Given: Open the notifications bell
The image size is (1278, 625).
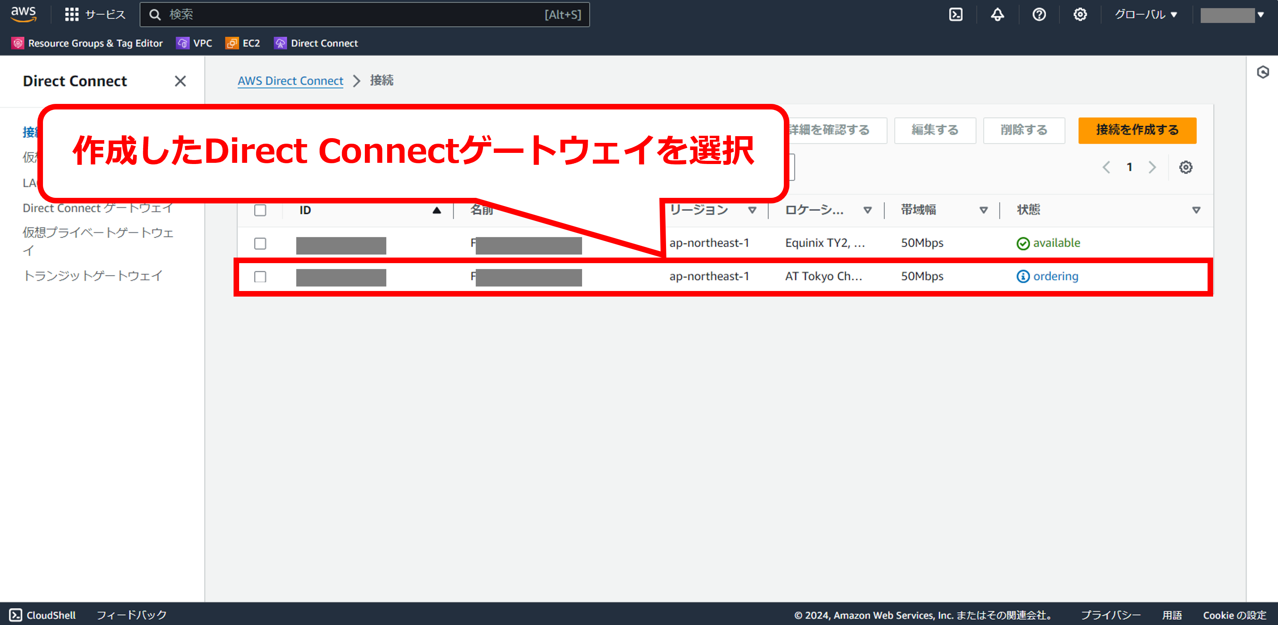Looking at the screenshot, I should pyautogui.click(x=997, y=14).
